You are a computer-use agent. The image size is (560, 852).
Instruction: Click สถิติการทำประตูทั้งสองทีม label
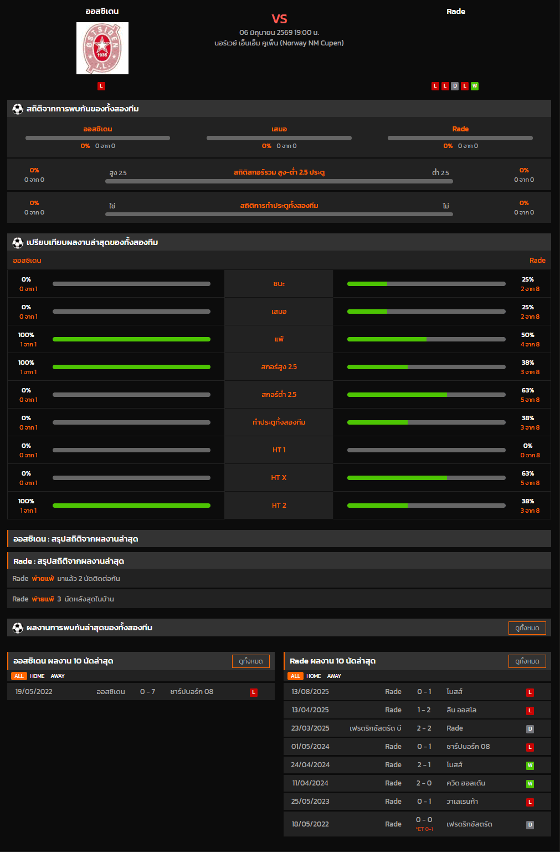point(279,205)
